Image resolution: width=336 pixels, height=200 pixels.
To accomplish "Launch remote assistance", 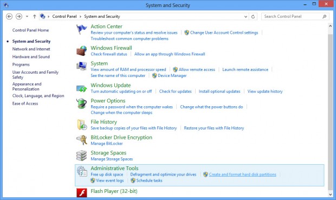I will tap(245, 69).
